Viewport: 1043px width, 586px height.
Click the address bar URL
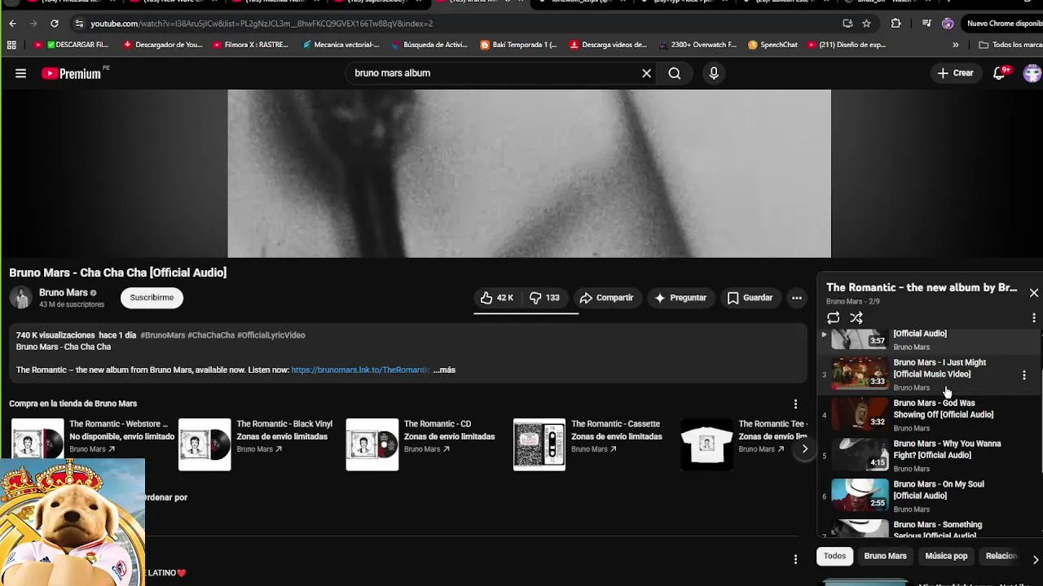(262, 24)
